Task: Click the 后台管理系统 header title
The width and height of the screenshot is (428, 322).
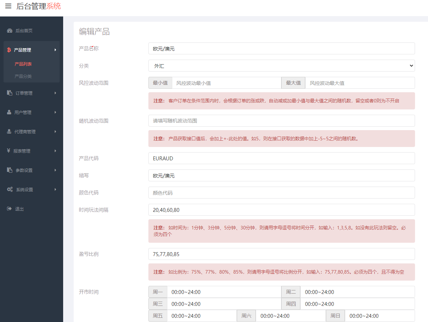Action: pos(39,6)
